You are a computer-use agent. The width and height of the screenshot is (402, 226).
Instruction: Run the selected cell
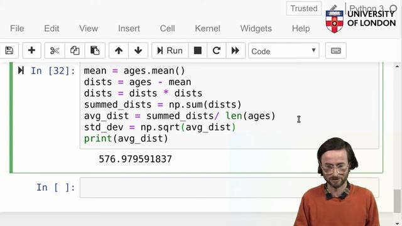(x=170, y=50)
